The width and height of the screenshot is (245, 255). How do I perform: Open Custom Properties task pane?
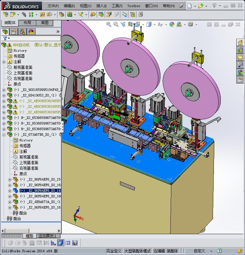tap(240, 80)
